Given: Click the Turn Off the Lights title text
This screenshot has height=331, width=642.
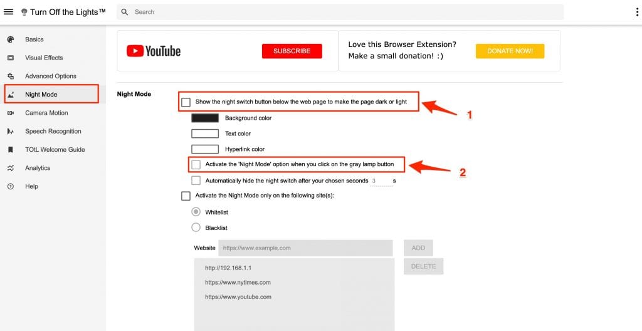Looking at the screenshot, I should pyautogui.click(x=68, y=13).
